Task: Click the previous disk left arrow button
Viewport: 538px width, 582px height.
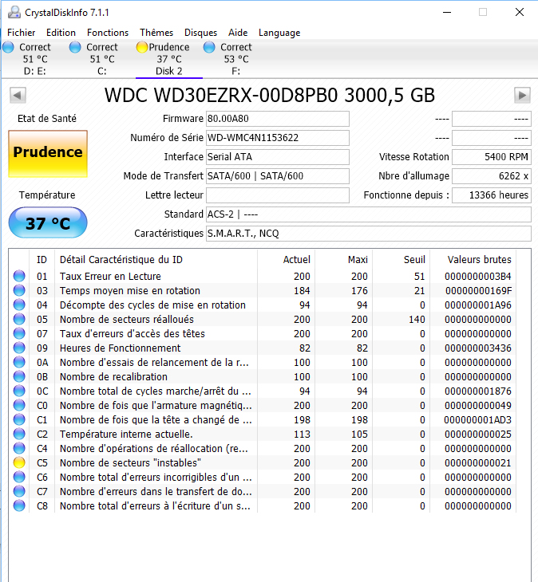Action: [x=17, y=96]
